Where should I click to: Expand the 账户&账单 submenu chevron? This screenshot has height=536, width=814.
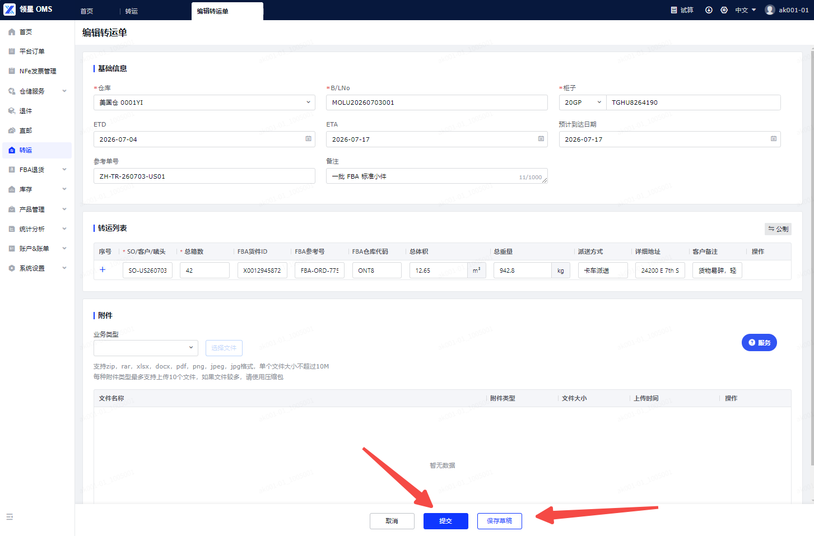[64, 249]
